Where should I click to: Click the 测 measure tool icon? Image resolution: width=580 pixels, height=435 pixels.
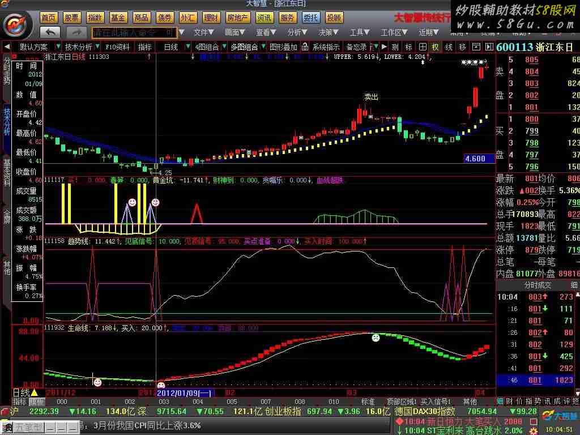pos(395,47)
